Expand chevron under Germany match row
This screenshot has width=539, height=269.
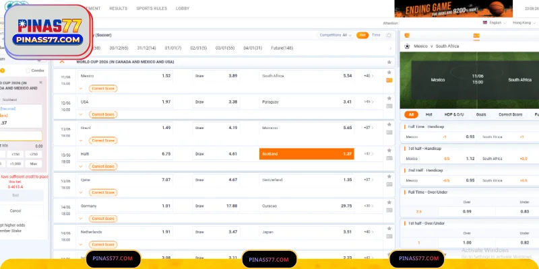81,219
